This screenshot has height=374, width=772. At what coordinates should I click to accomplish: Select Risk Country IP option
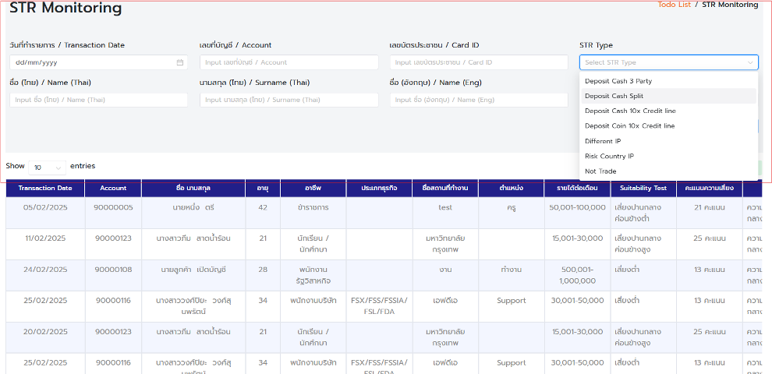[609, 156]
